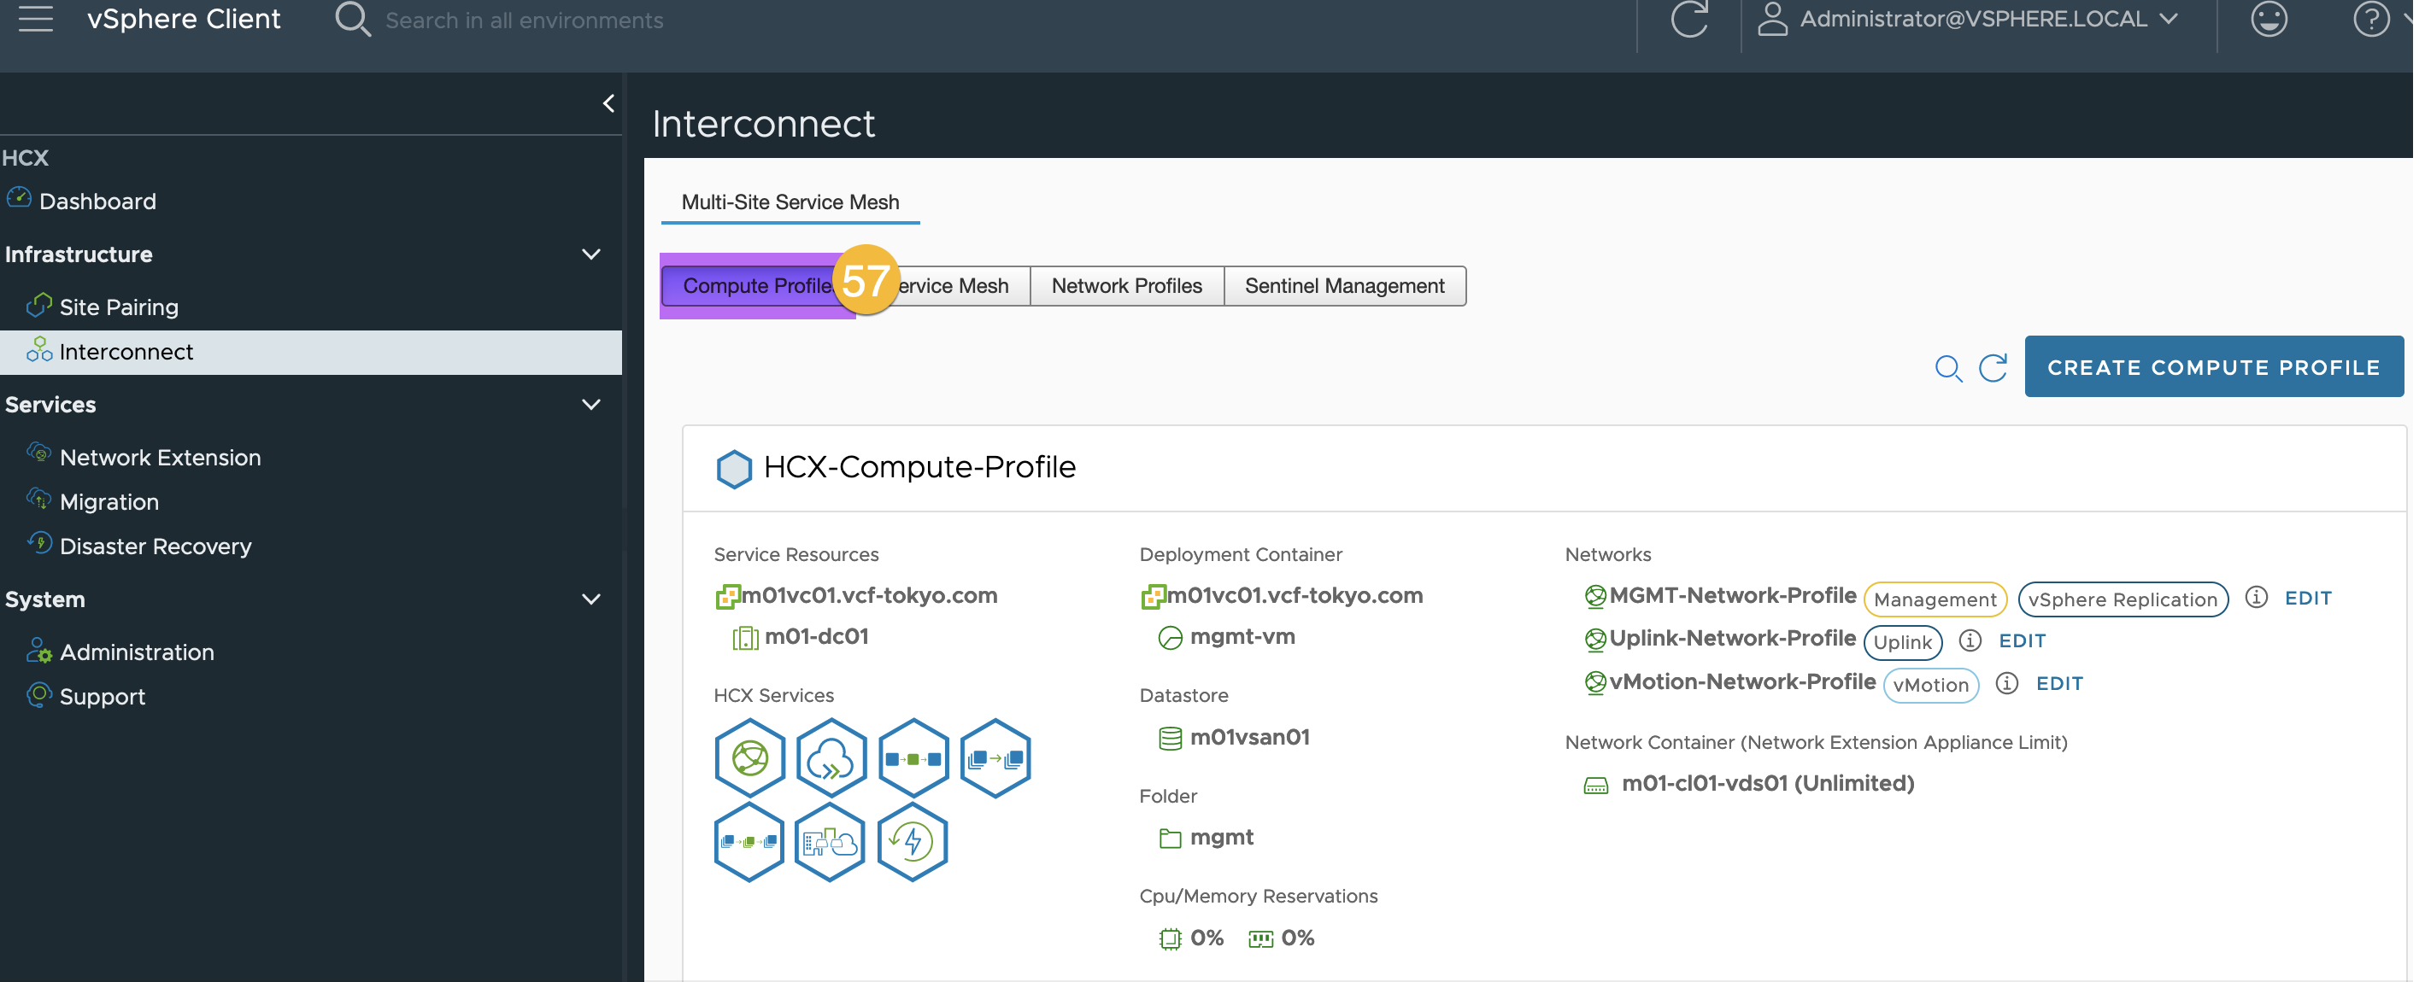This screenshot has height=982, width=2425.
Task: Click the m01vc01.vcf-tokyo.com service resource
Action: (x=869, y=595)
